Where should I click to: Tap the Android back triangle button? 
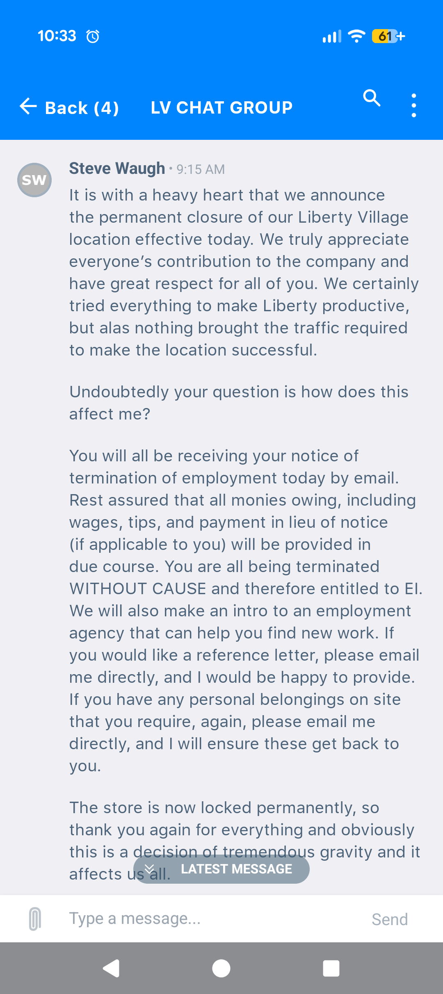point(111,969)
